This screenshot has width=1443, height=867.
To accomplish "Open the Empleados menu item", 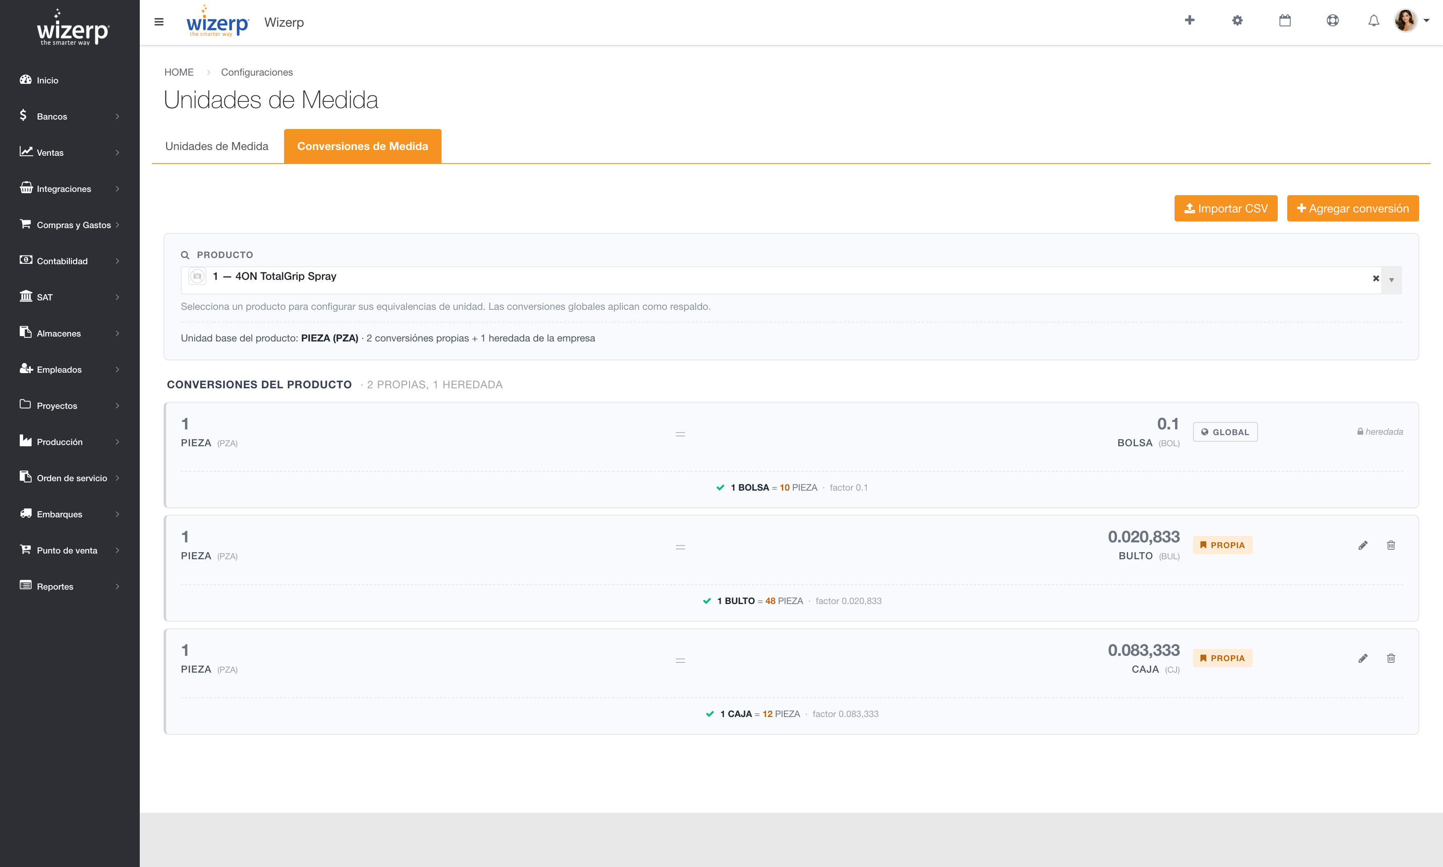I will (x=69, y=369).
